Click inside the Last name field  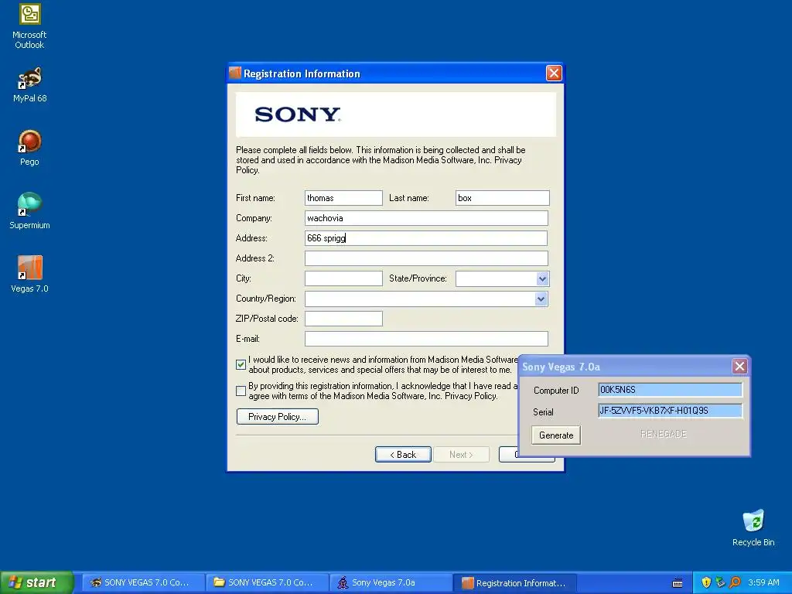502,198
